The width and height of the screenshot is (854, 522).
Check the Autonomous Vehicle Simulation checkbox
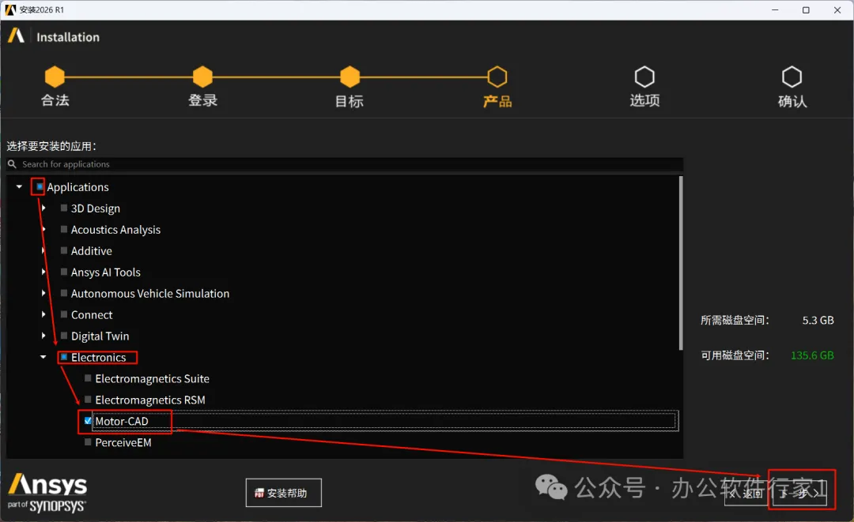(64, 292)
